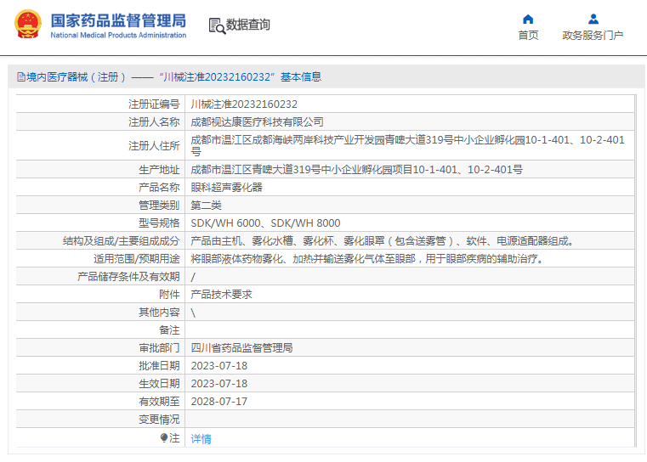647x462 pixels.
Task: Select the 生产地址 address value
Action: coord(356,169)
